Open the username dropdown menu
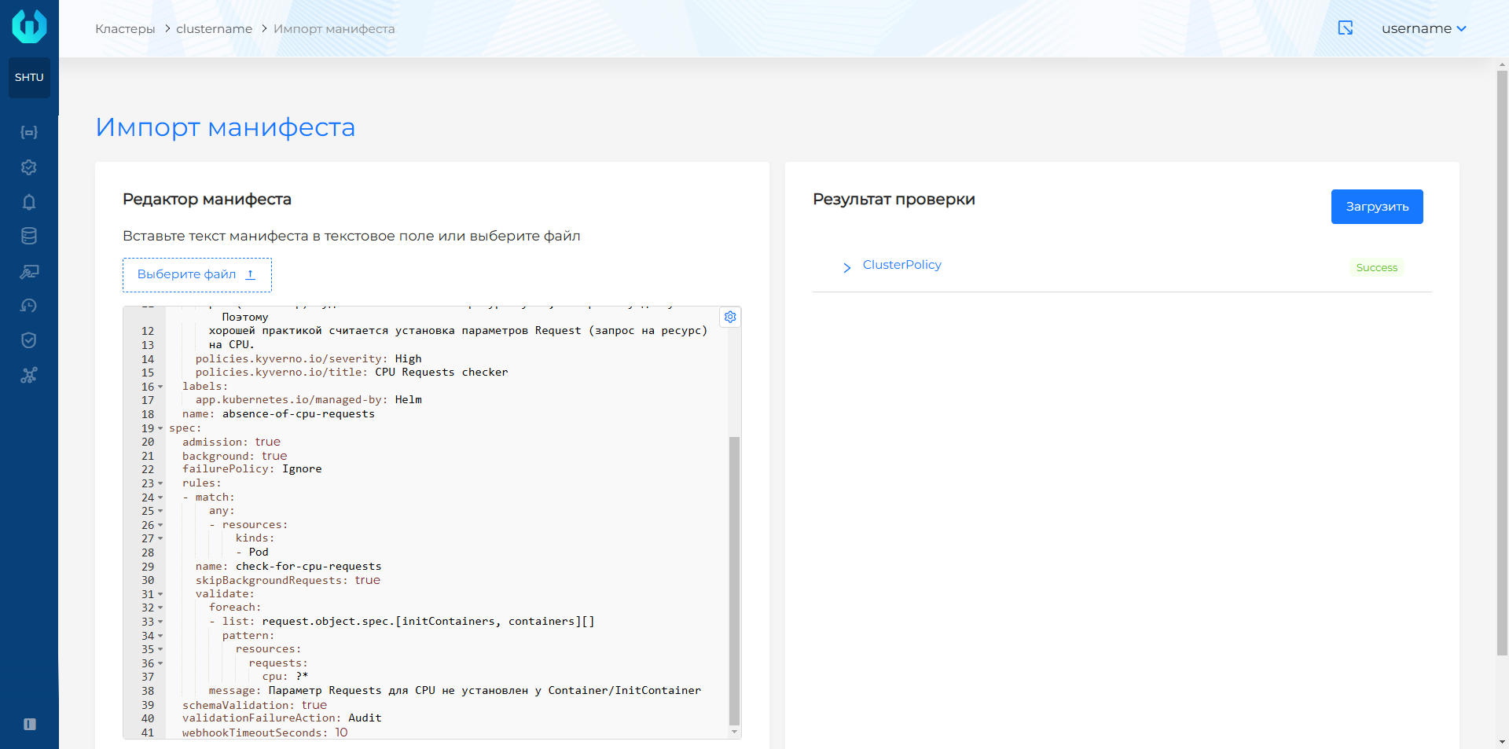Screen dimensions: 1509x749 (x=1423, y=28)
